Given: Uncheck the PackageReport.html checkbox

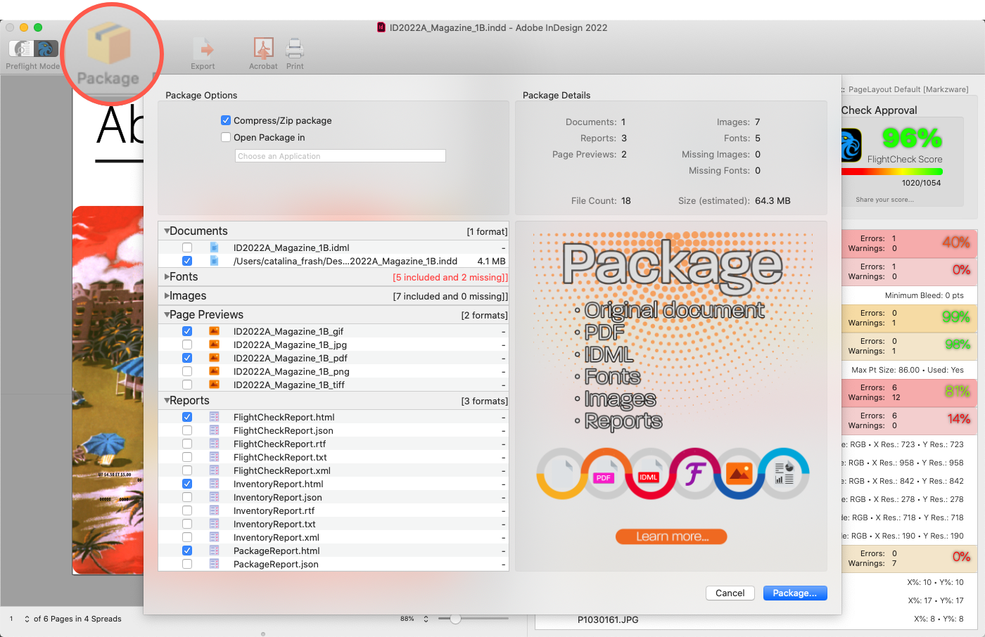Looking at the screenshot, I should pyautogui.click(x=187, y=551).
